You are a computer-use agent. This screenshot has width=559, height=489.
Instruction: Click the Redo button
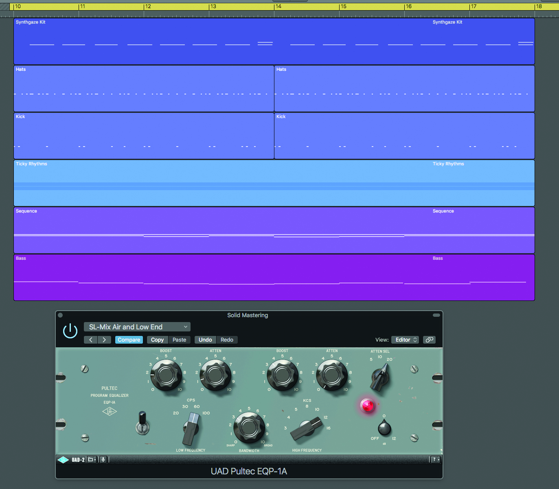[227, 340]
